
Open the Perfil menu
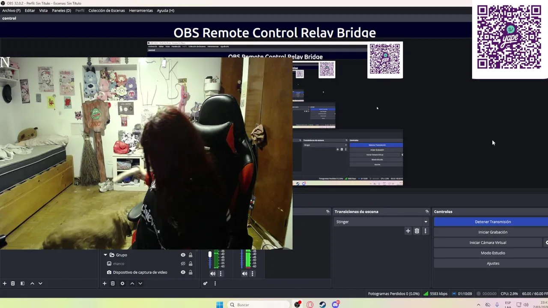tap(80, 10)
